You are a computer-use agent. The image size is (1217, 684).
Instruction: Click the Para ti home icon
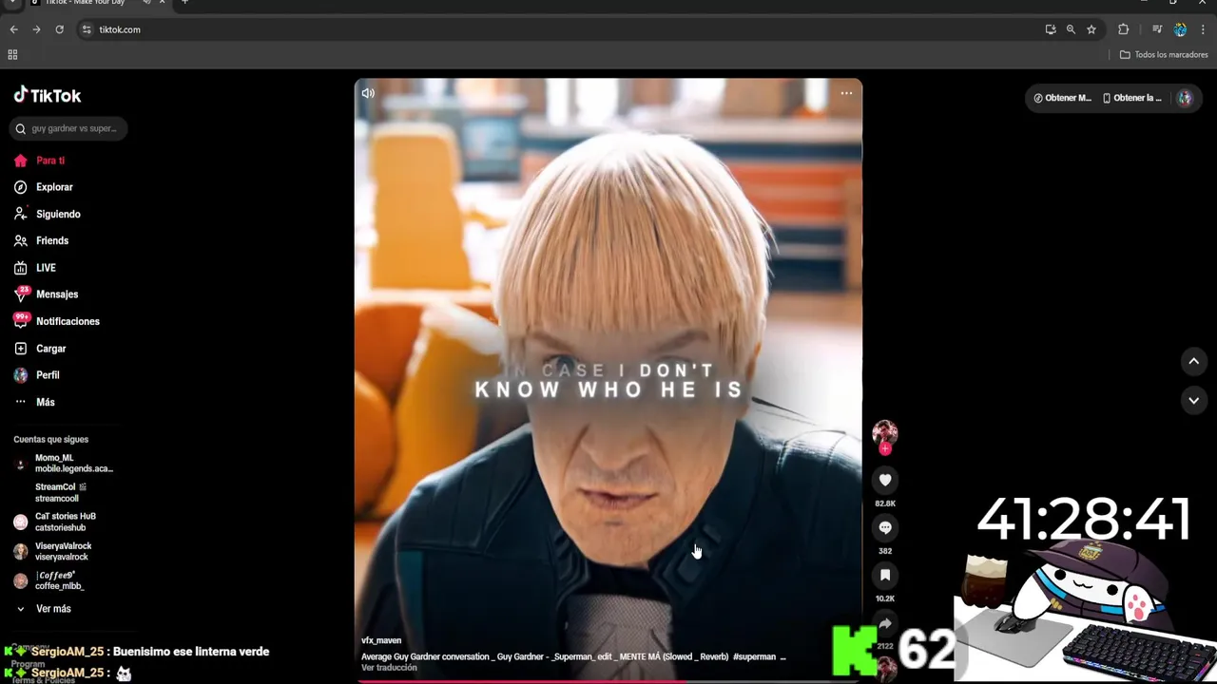(21, 161)
